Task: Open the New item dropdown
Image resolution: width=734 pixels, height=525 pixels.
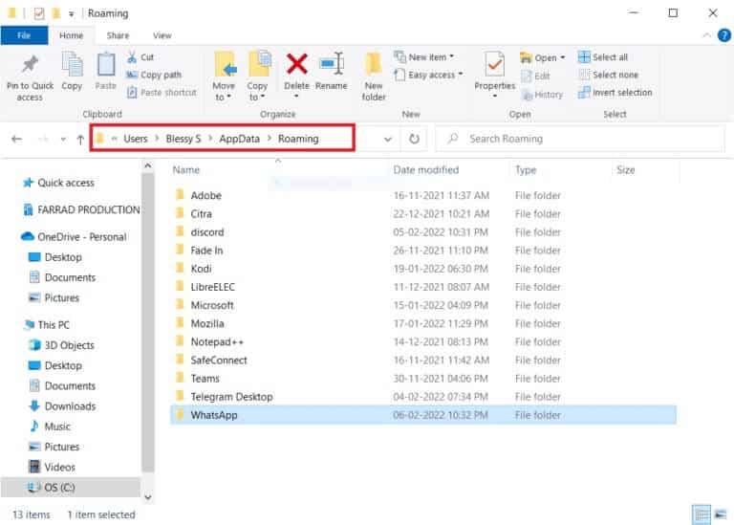Action: tap(424, 57)
